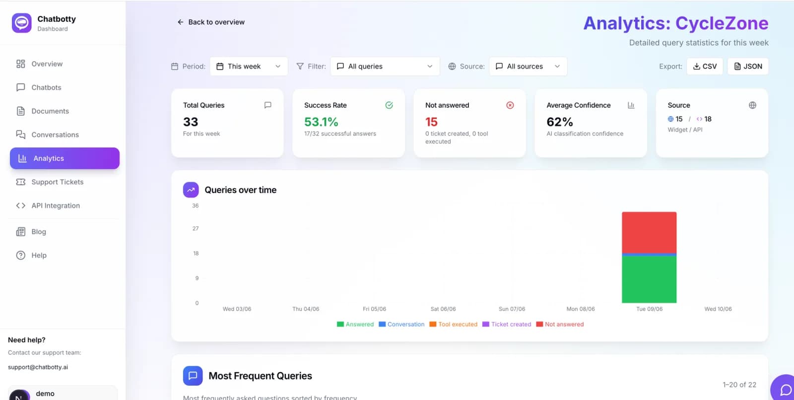
Task: Open Chatbots in the sidebar
Action: pos(65,87)
